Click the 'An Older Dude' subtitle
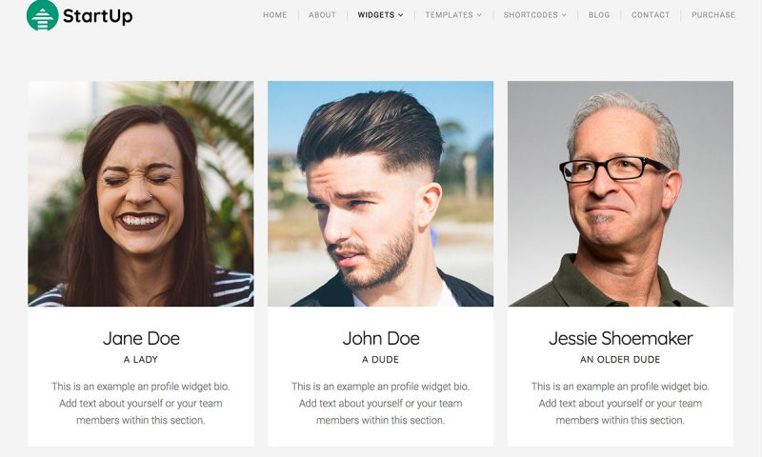 tap(620, 360)
